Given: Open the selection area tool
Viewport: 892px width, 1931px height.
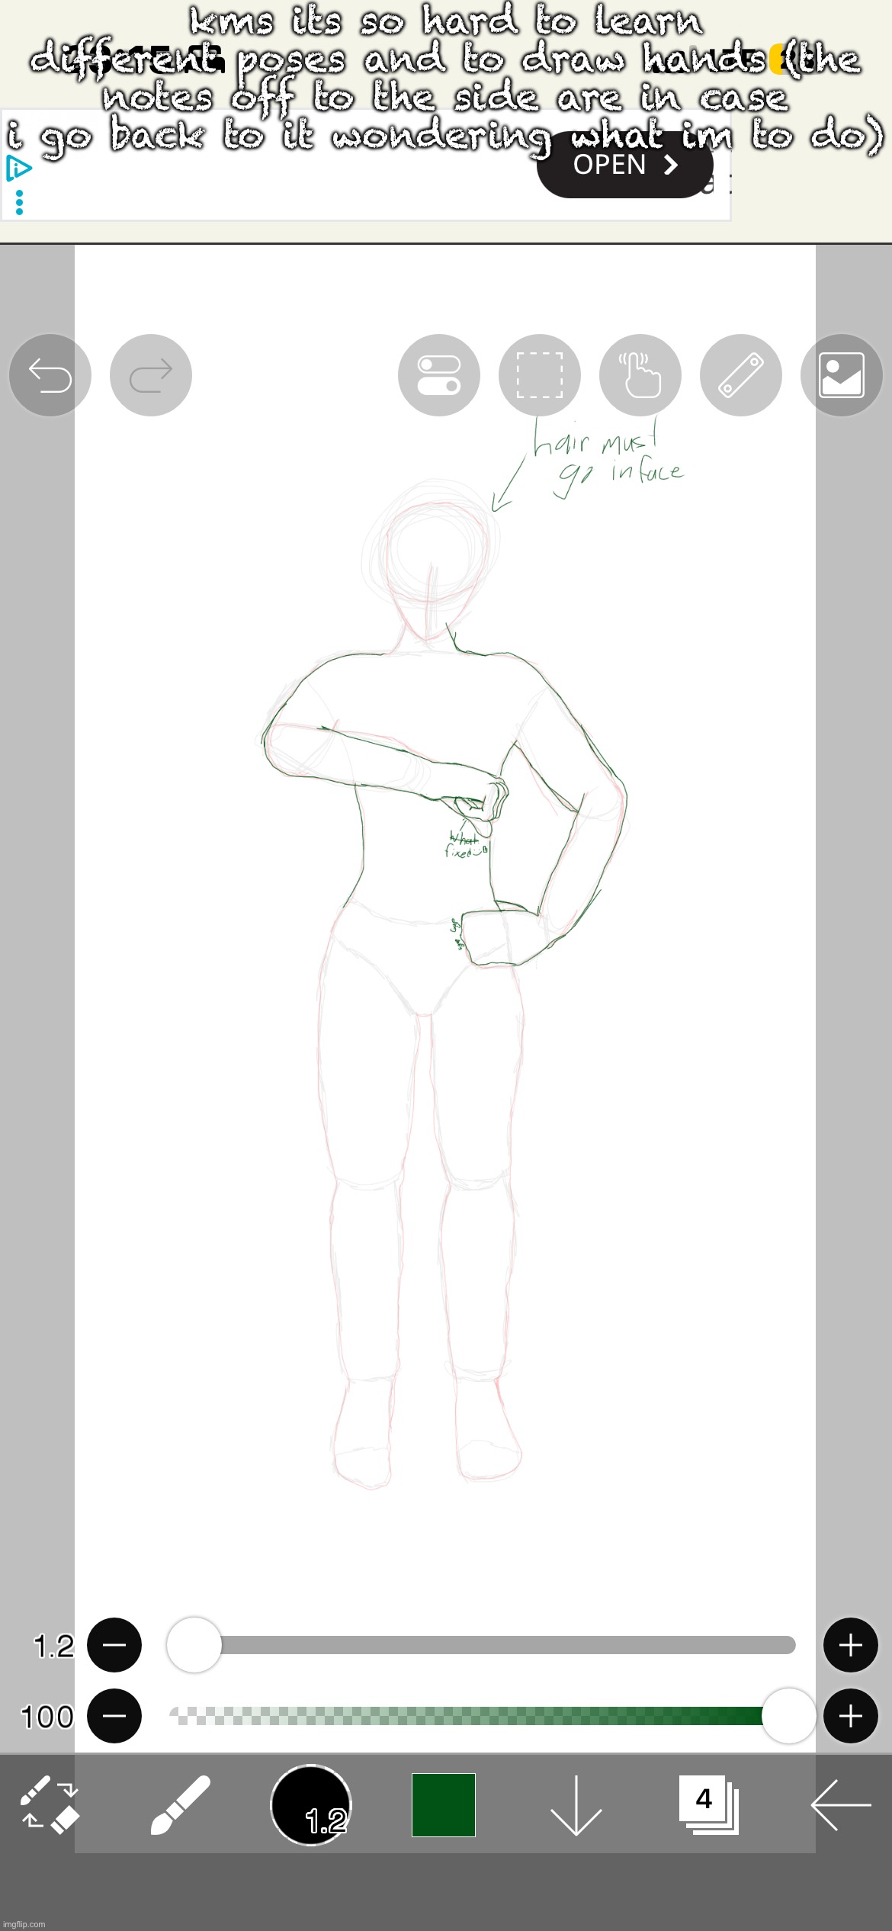Looking at the screenshot, I should (540, 375).
